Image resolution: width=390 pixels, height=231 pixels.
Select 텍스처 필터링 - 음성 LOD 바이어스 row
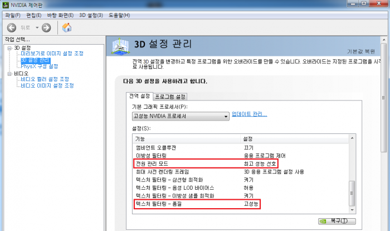[241, 187]
